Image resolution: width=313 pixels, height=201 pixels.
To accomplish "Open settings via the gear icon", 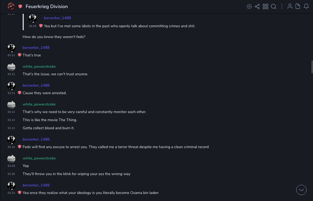I will [249, 6].
